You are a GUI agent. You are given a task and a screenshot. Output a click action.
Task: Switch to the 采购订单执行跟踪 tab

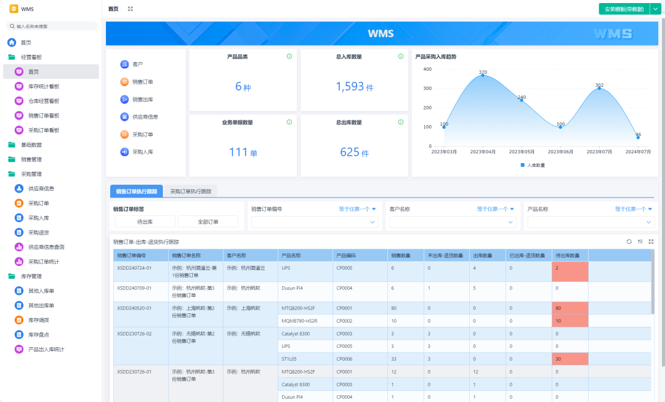click(191, 191)
